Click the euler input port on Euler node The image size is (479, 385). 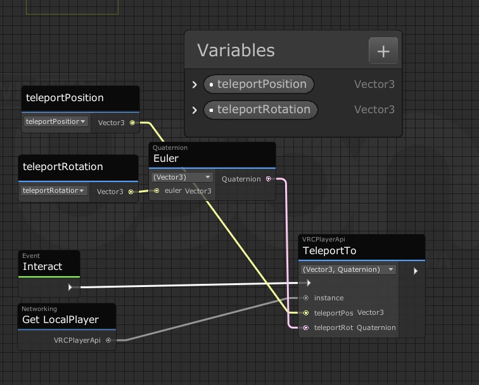pos(156,191)
